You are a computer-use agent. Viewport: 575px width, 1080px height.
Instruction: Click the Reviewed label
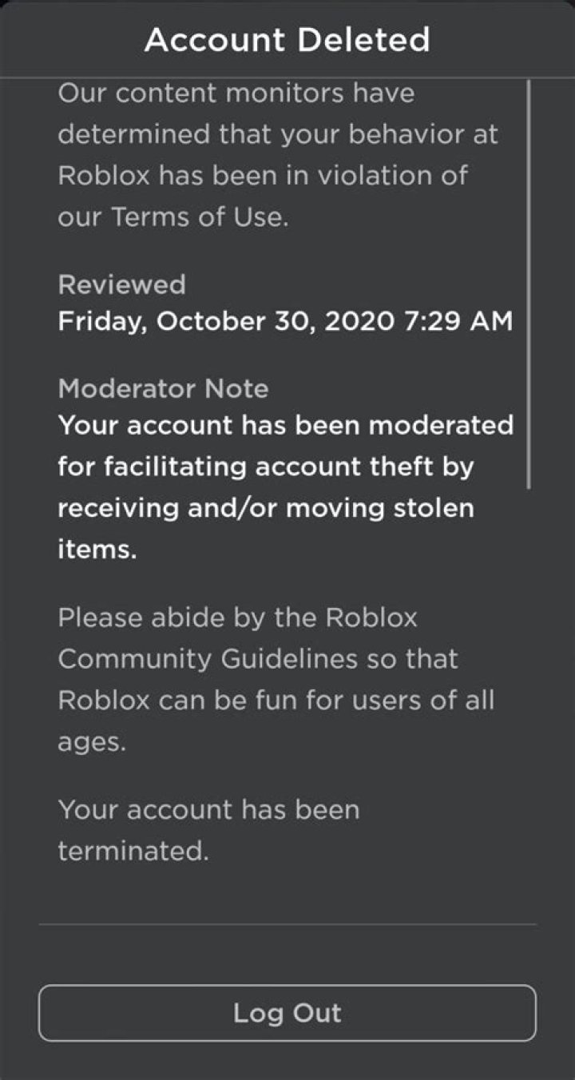pyautogui.click(x=121, y=284)
